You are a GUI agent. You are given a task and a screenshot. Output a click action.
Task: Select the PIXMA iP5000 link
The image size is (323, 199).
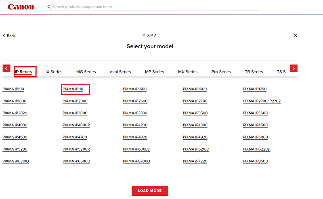point(256,137)
